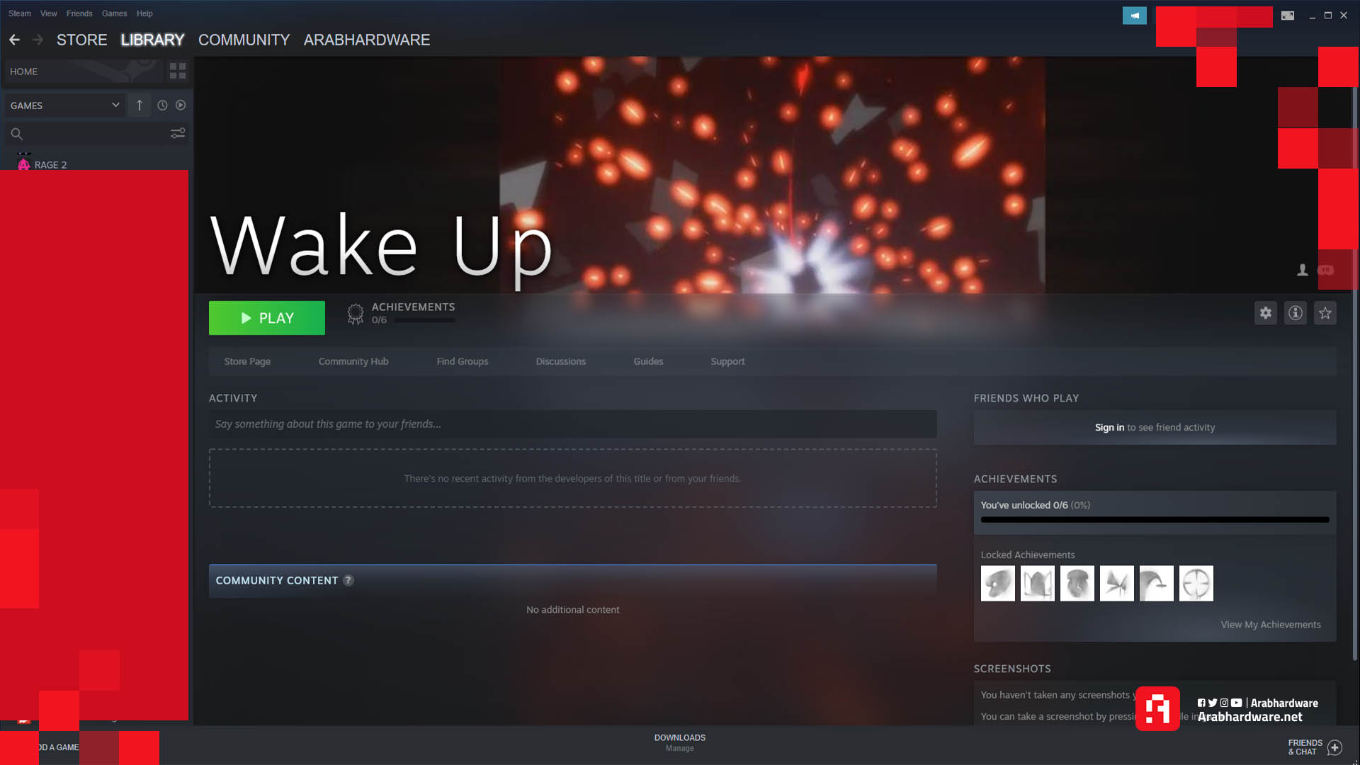Open the sixth locked achievement crosshair thumbnail
1360x765 pixels.
pyautogui.click(x=1196, y=583)
